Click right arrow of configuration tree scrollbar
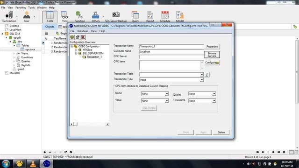This screenshot has width=299, height=168. [107, 124]
